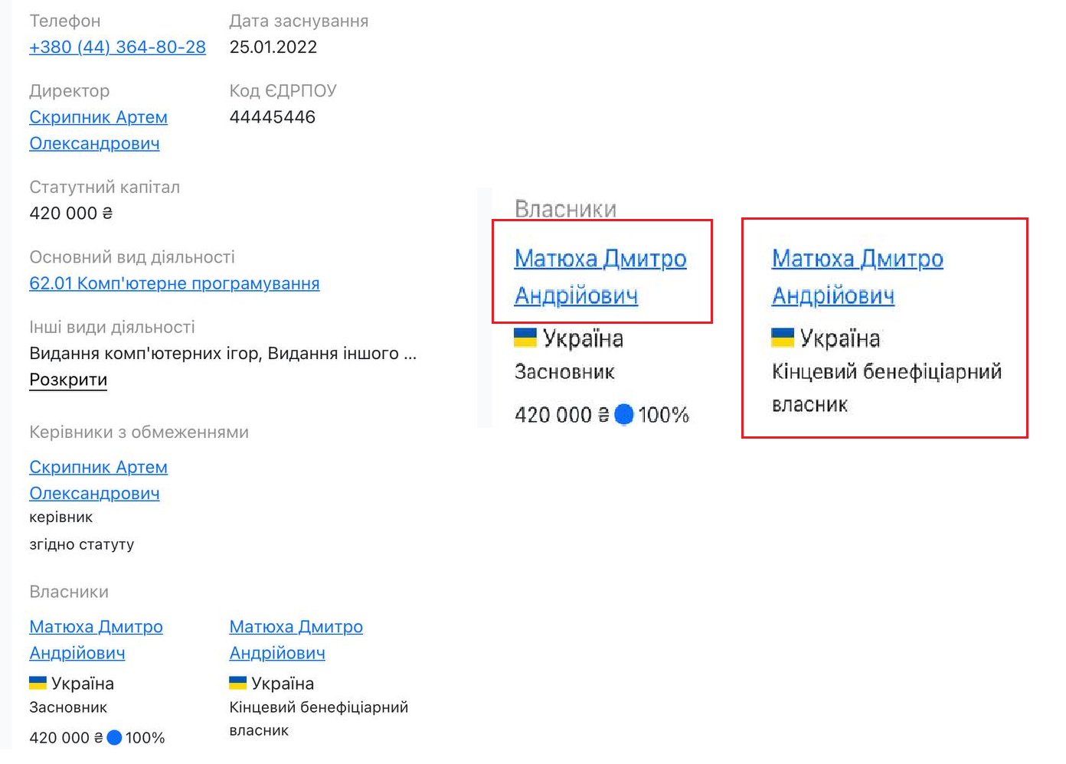Click the Телефон label

[x=65, y=21]
